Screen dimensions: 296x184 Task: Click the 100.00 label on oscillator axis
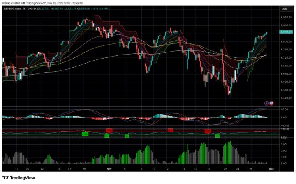pyautogui.click(x=285, y=129)
